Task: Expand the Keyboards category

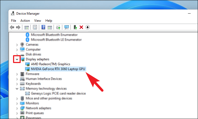Action: pyautogui.click(x=17, y=84)
